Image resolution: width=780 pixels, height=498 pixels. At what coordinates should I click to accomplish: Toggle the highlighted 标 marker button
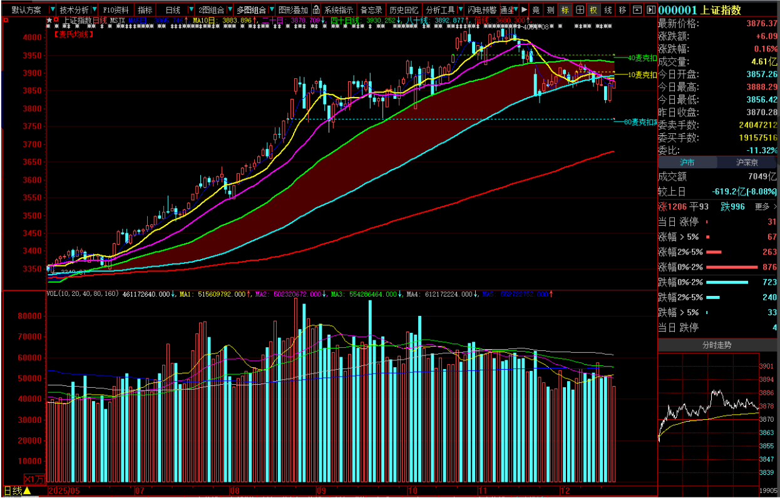click(565, 10)
